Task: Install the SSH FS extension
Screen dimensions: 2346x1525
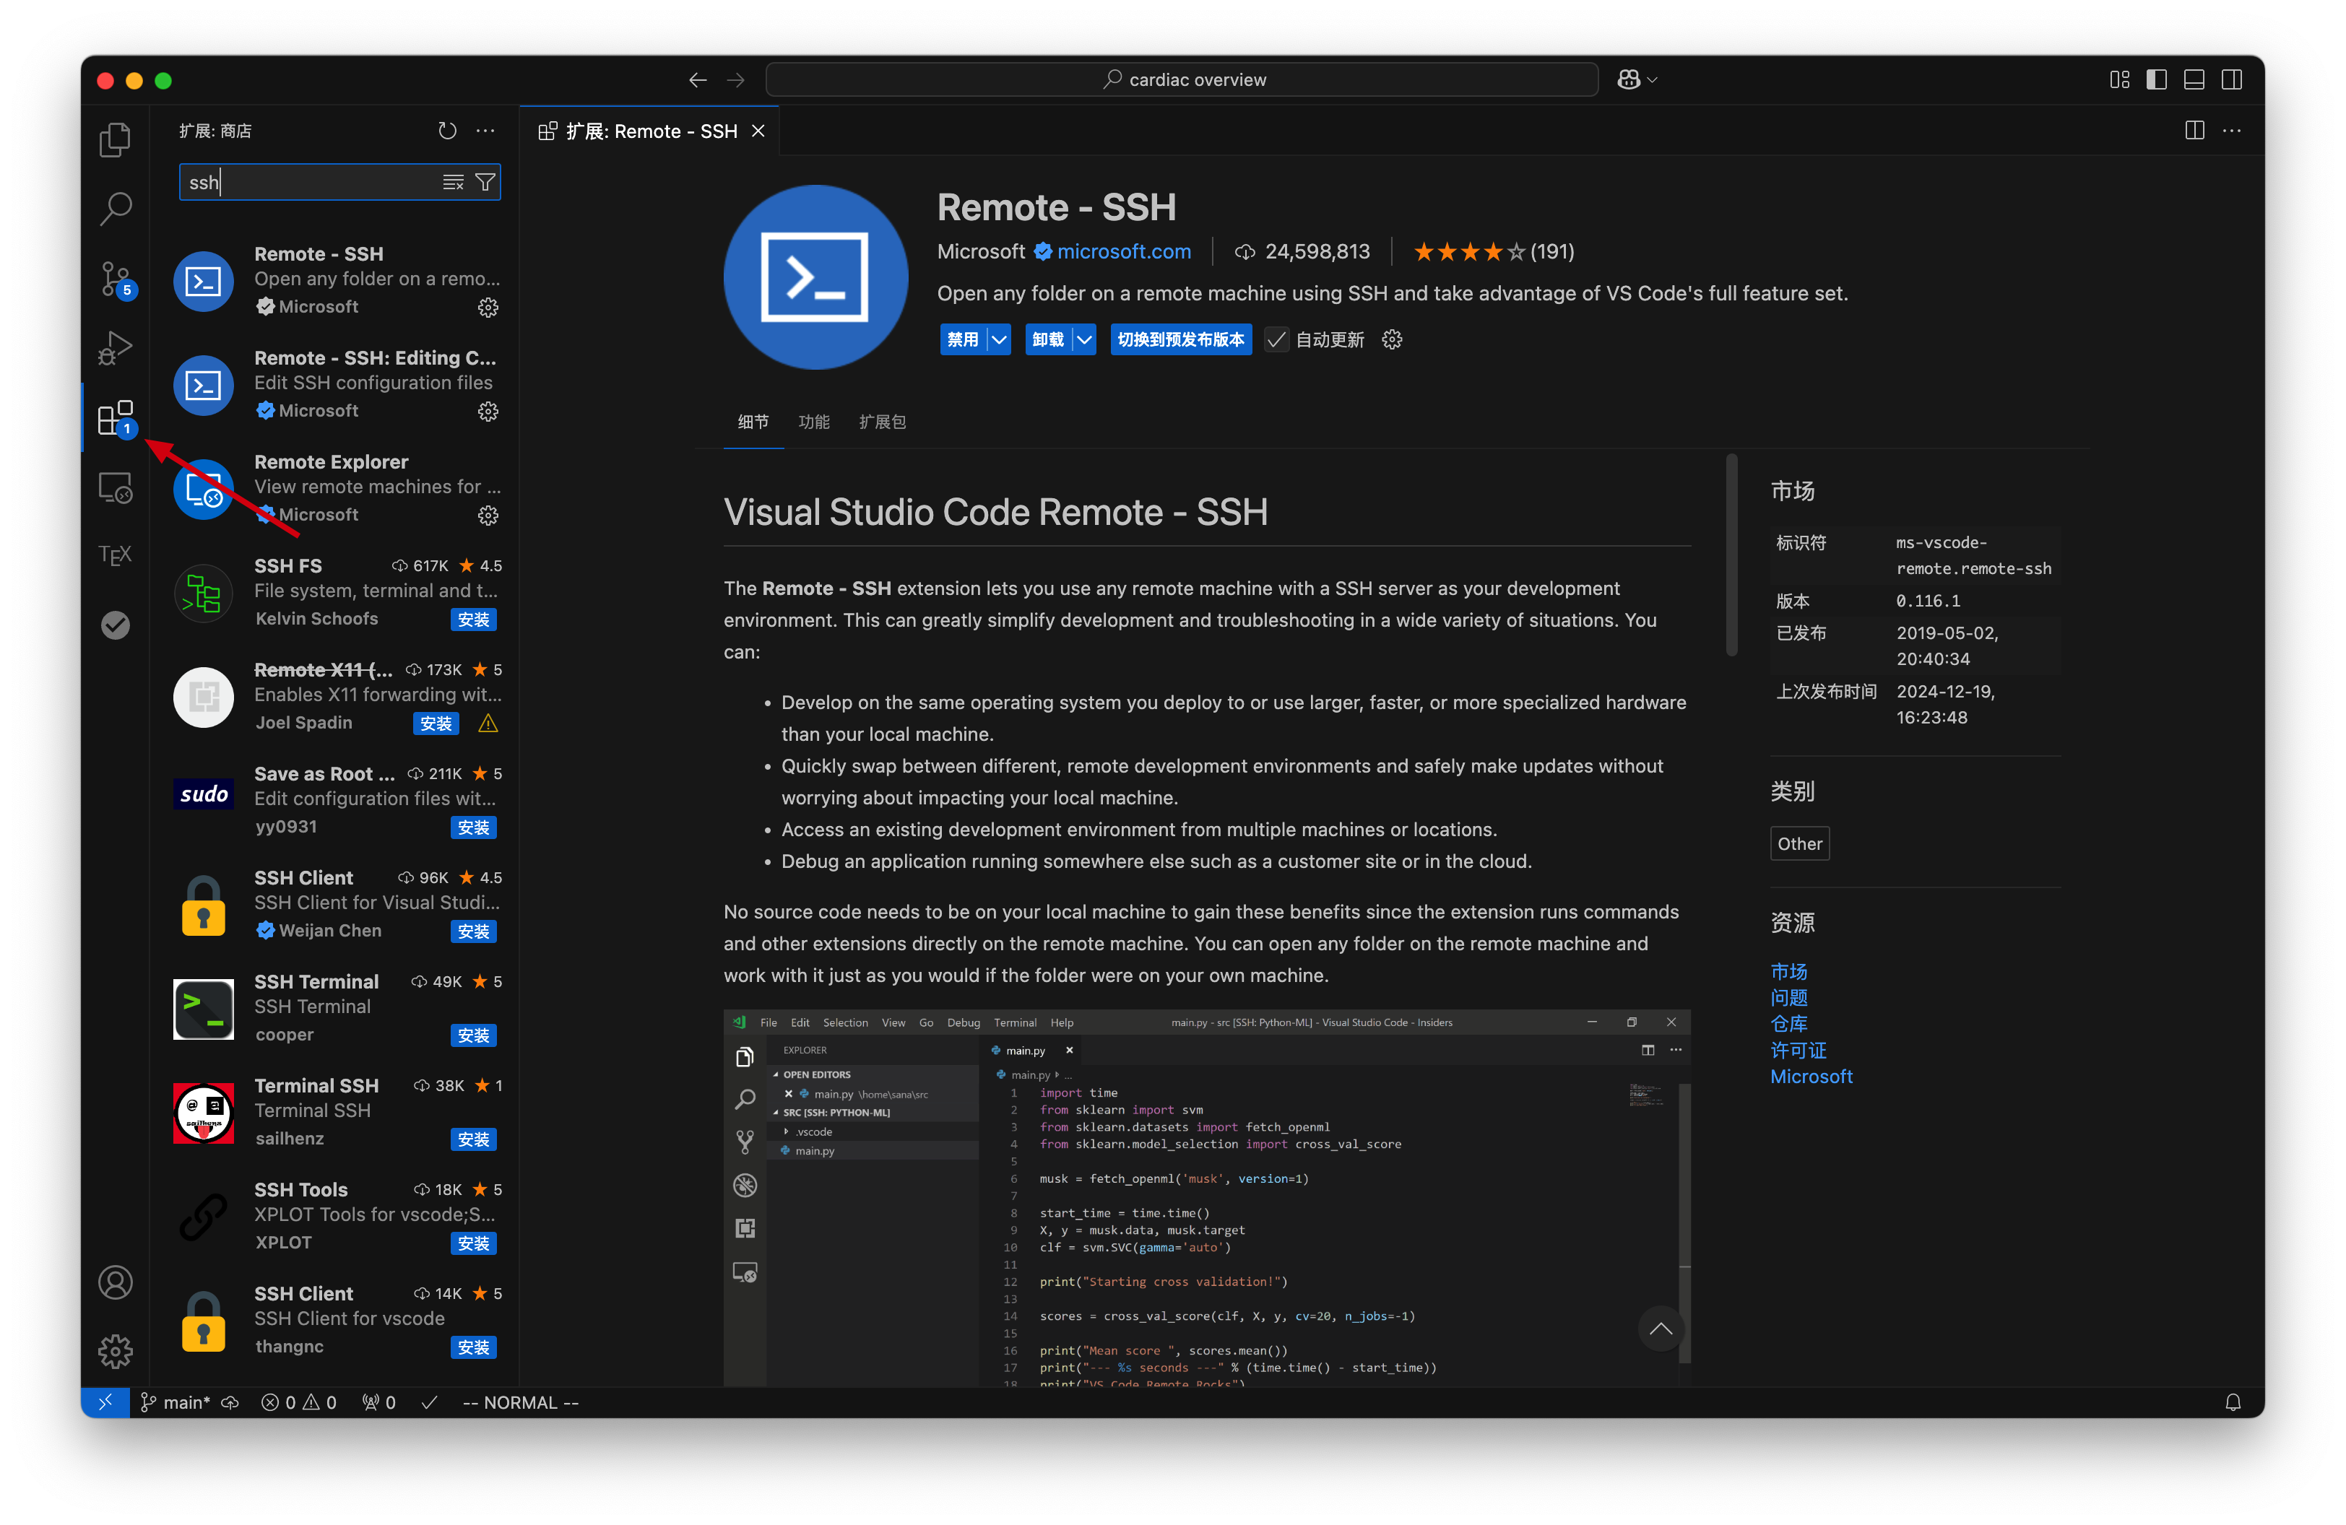Action: 474,620
